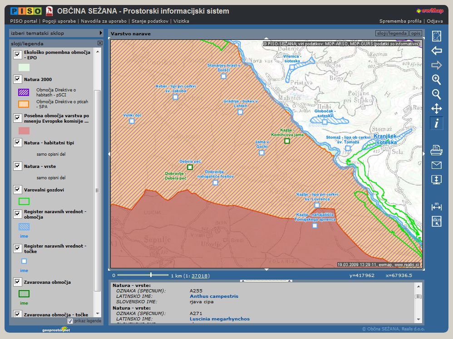Viewport: 453px width, 339px height.
Task: Click the printer icon to print map
Action: tap(436, 150)
